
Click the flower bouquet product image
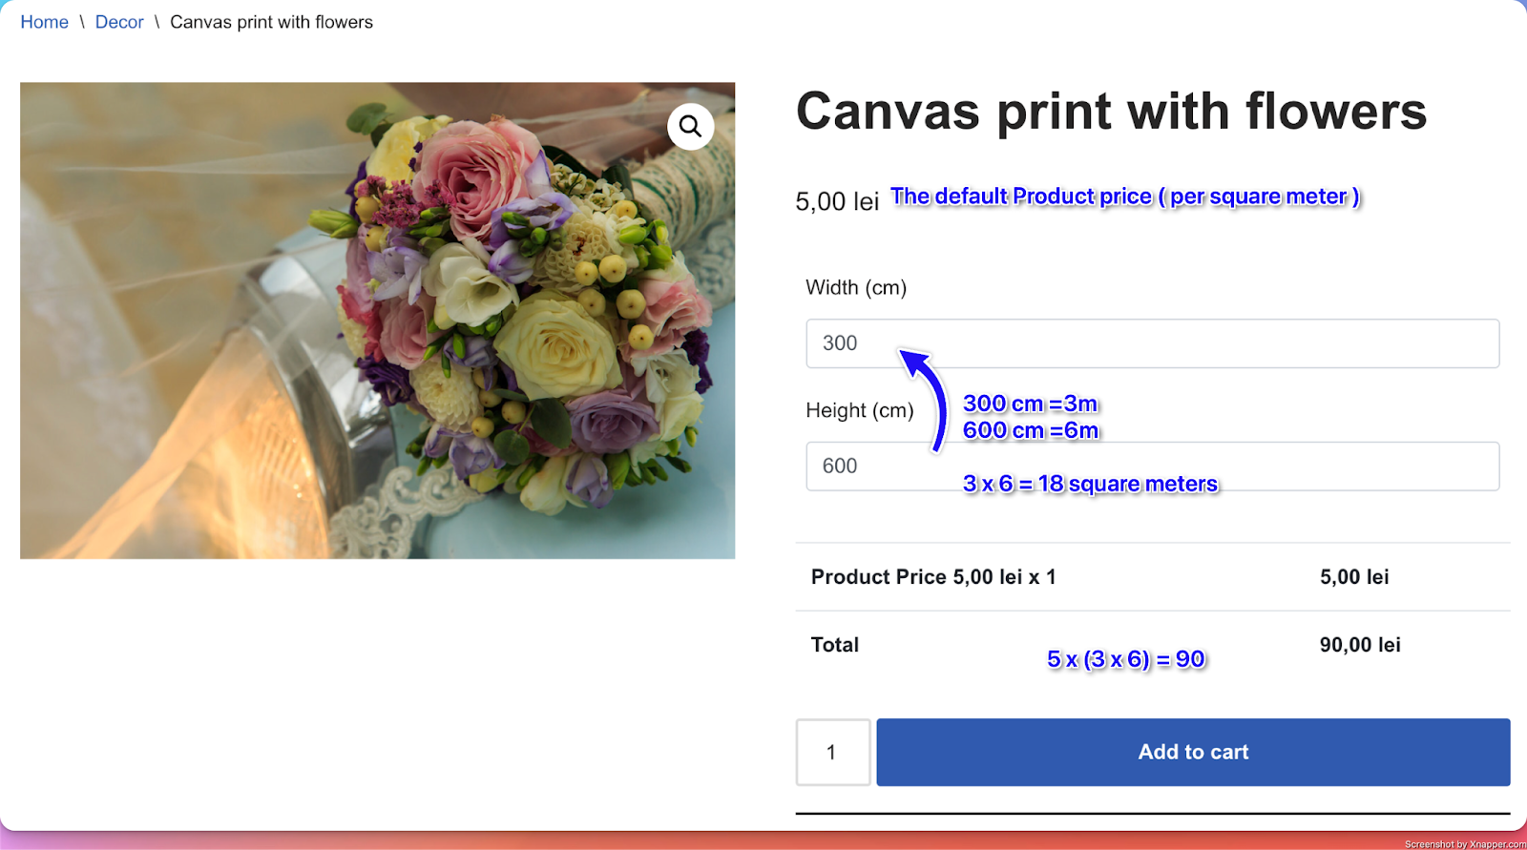click(377, 321)
